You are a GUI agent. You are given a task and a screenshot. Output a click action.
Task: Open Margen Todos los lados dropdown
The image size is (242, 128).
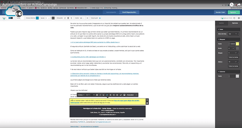tap(233, 57)
